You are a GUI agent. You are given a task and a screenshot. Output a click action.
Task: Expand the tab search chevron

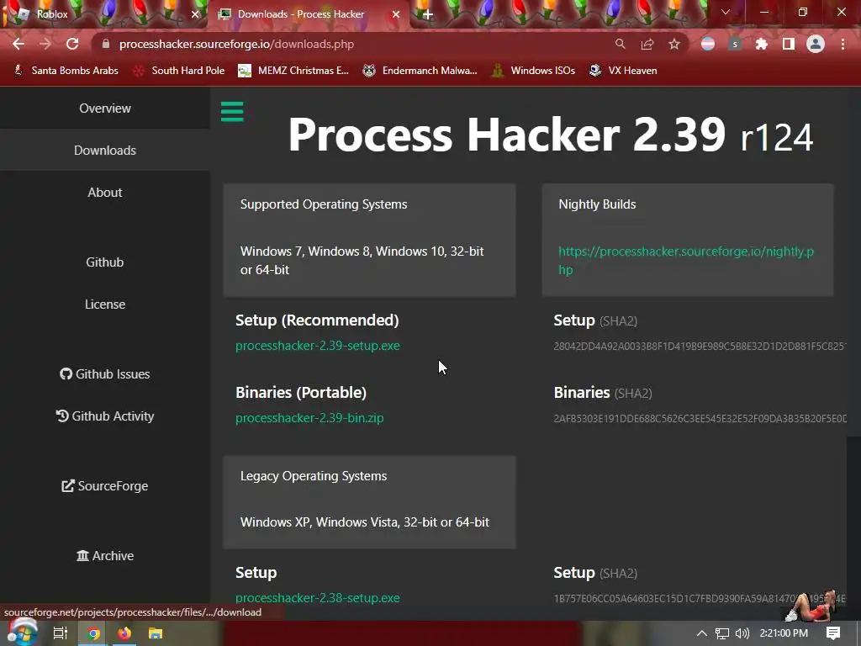click(726, 12)
